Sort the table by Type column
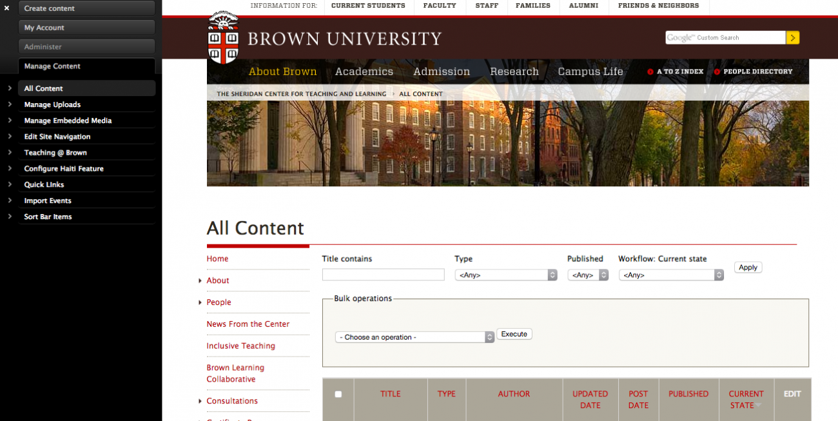838x421 pixels. coord(447,394)
